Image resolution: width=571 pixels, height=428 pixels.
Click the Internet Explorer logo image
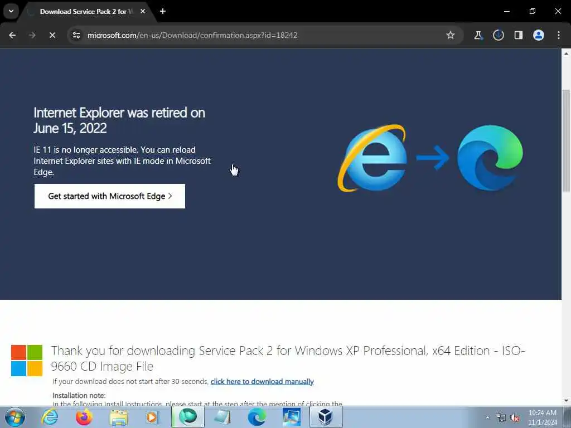click(x=372, y=158)
